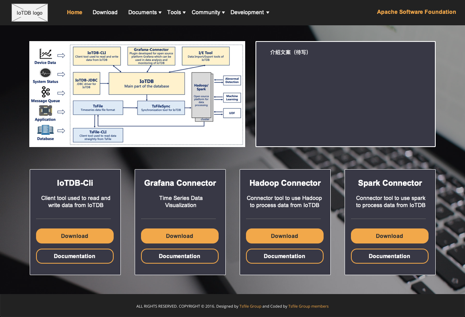This screenshot has width=465, height=317.
Task: Open the Download page in navbar
Action: (105, 12)
